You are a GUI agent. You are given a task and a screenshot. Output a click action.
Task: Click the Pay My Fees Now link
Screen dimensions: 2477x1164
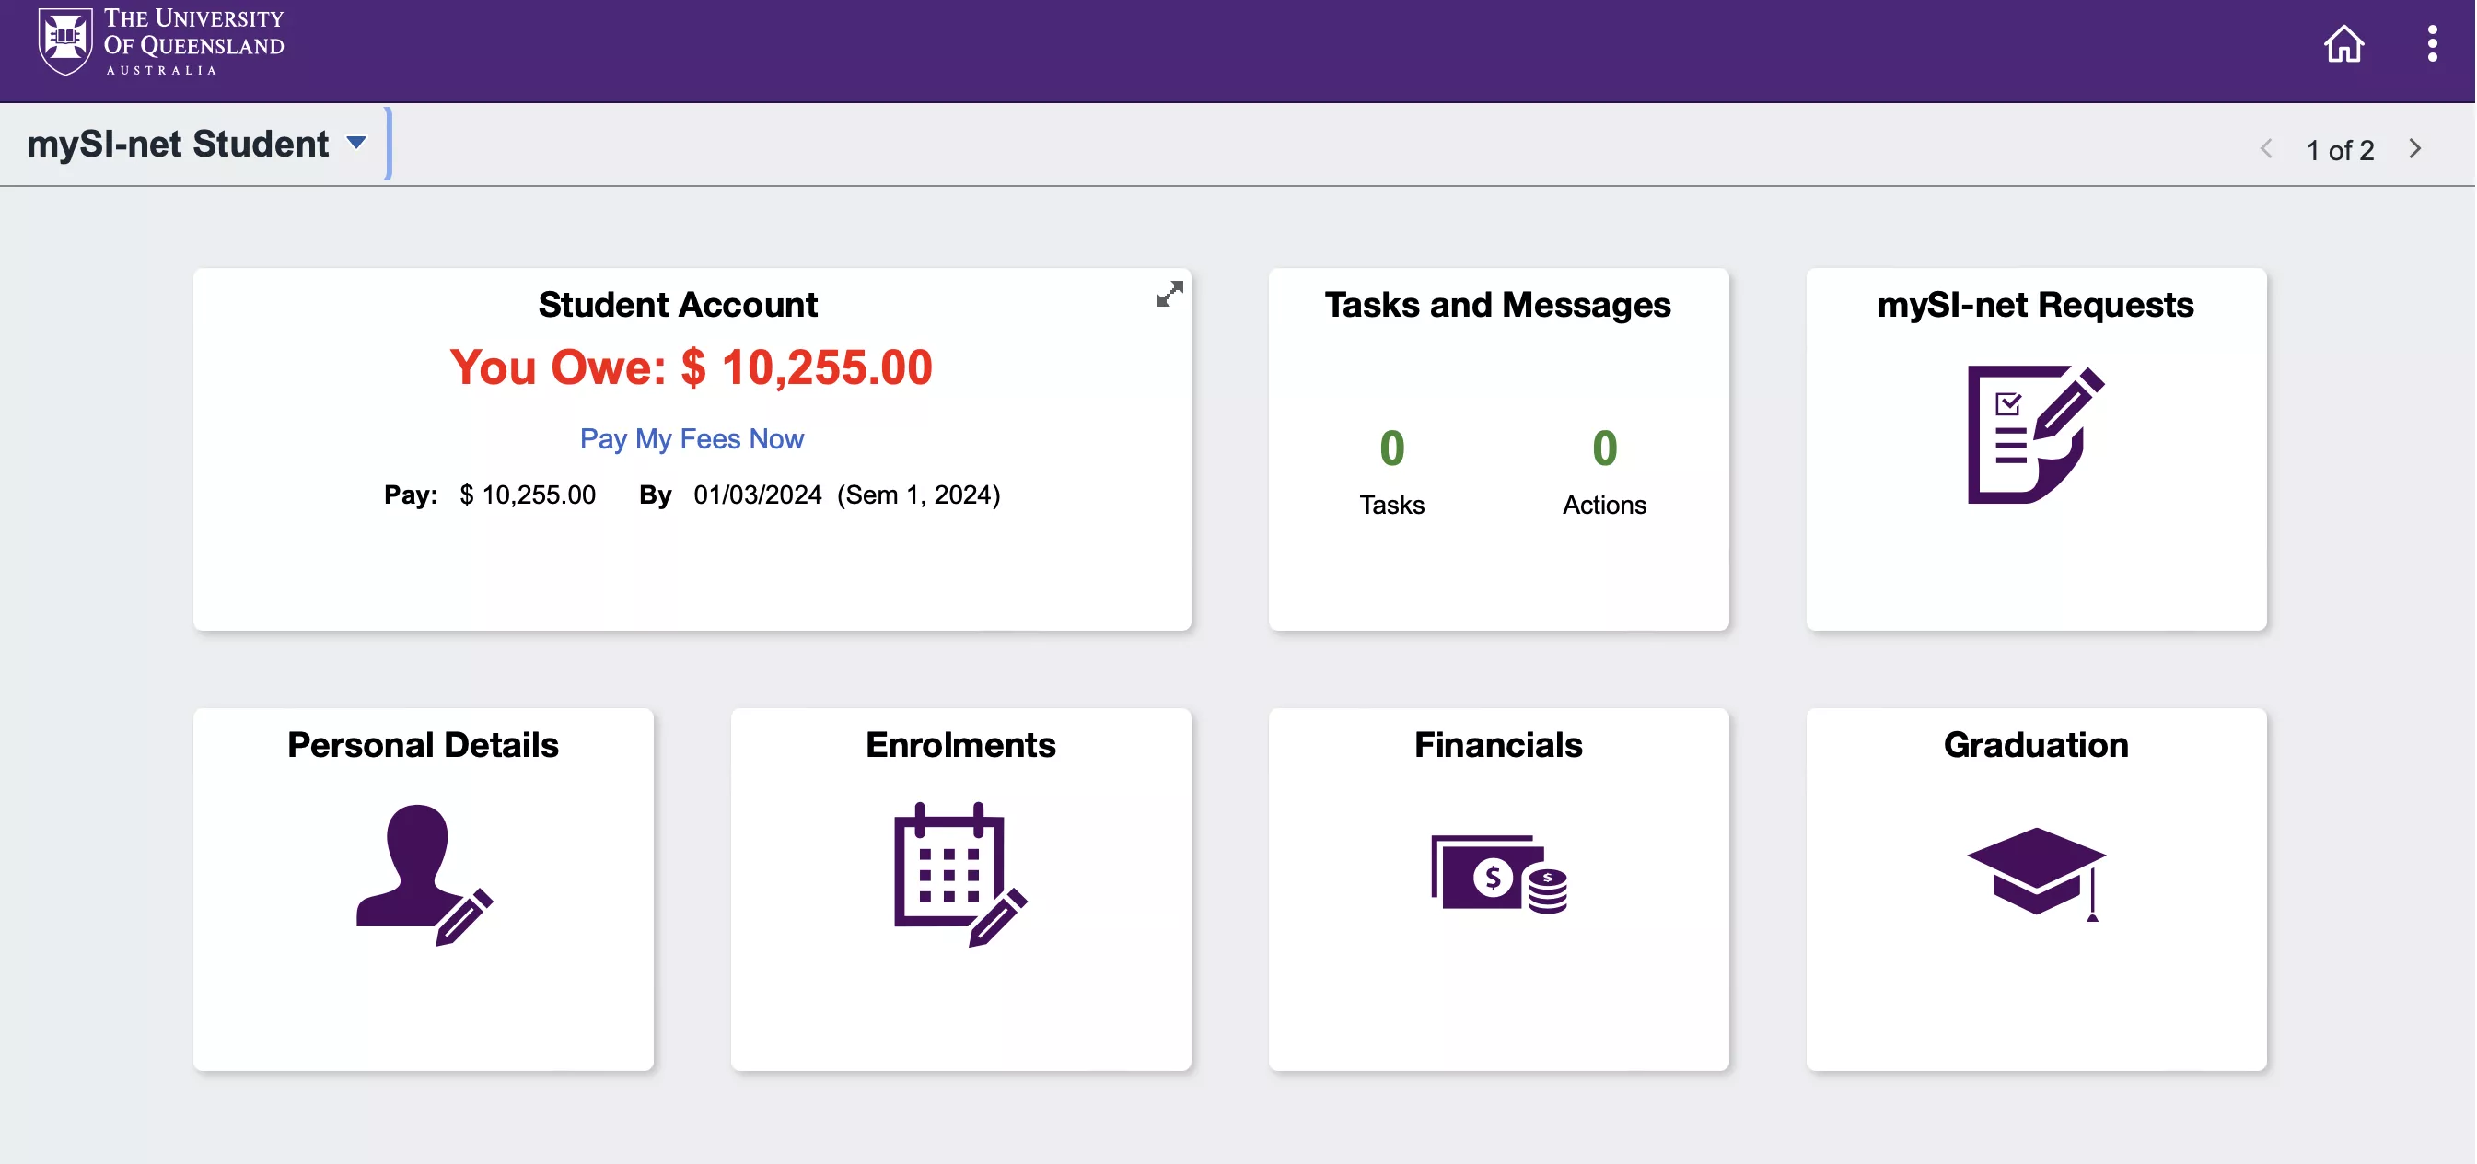click(692, 438)
